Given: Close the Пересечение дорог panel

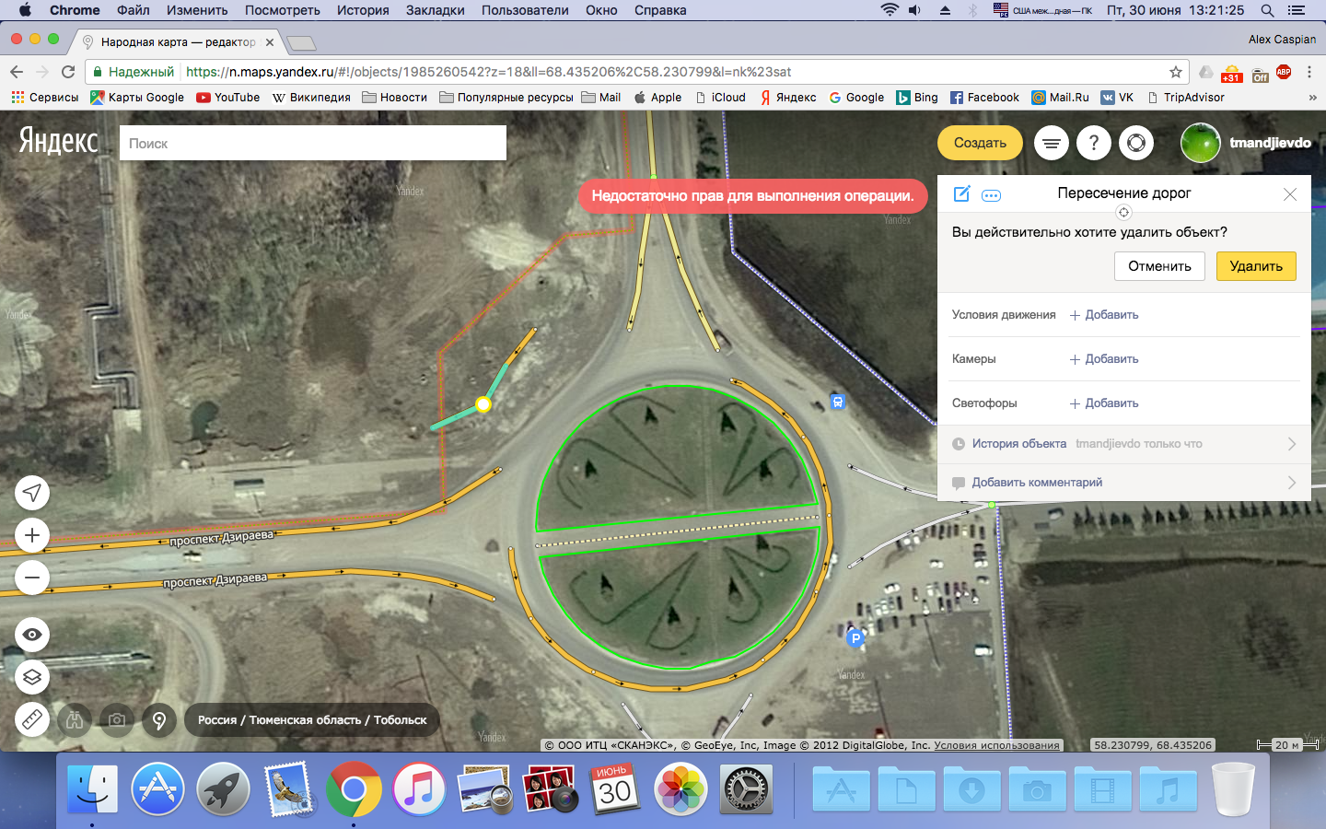Looking at the screenshot, I should click(x=1290, y=194).
